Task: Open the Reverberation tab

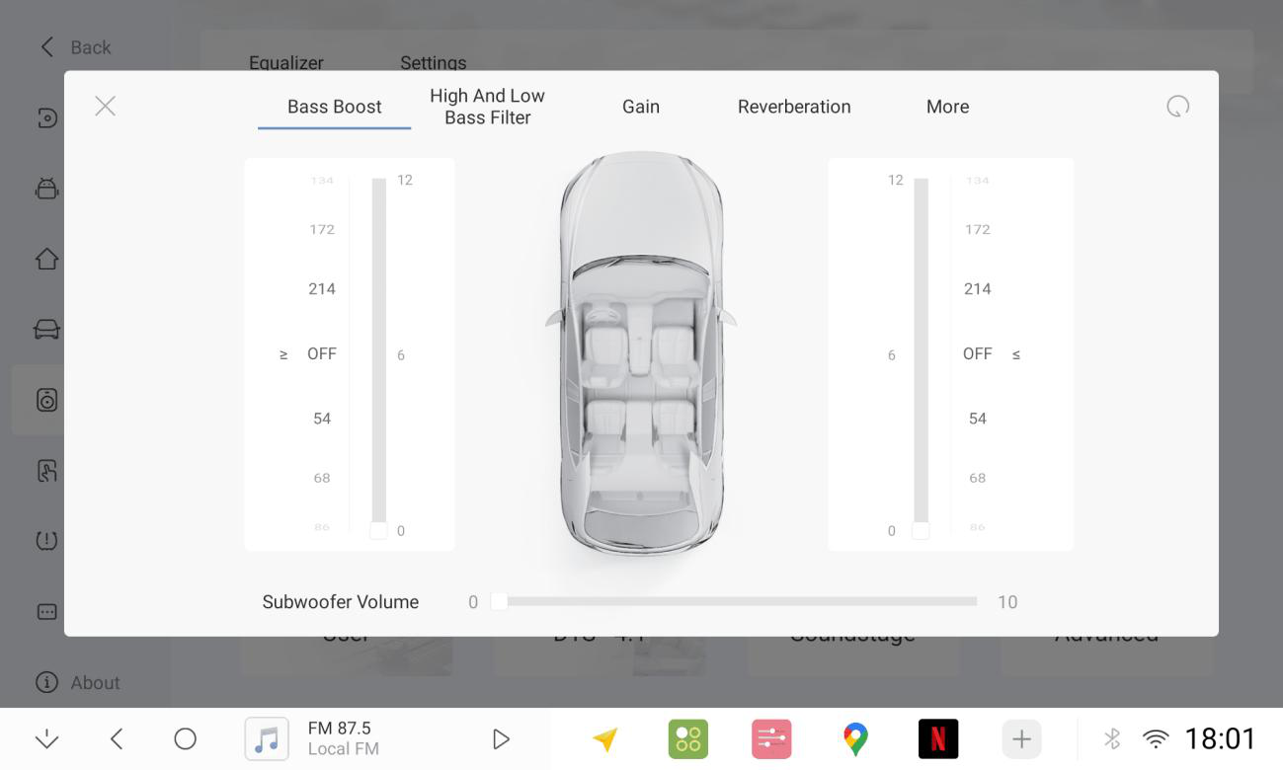Action: 794,107
